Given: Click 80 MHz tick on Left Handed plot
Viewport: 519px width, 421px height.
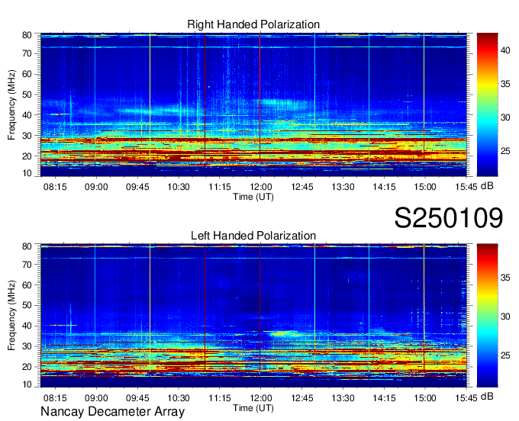Looking at the screenshot, I should [x=27, y=246].
